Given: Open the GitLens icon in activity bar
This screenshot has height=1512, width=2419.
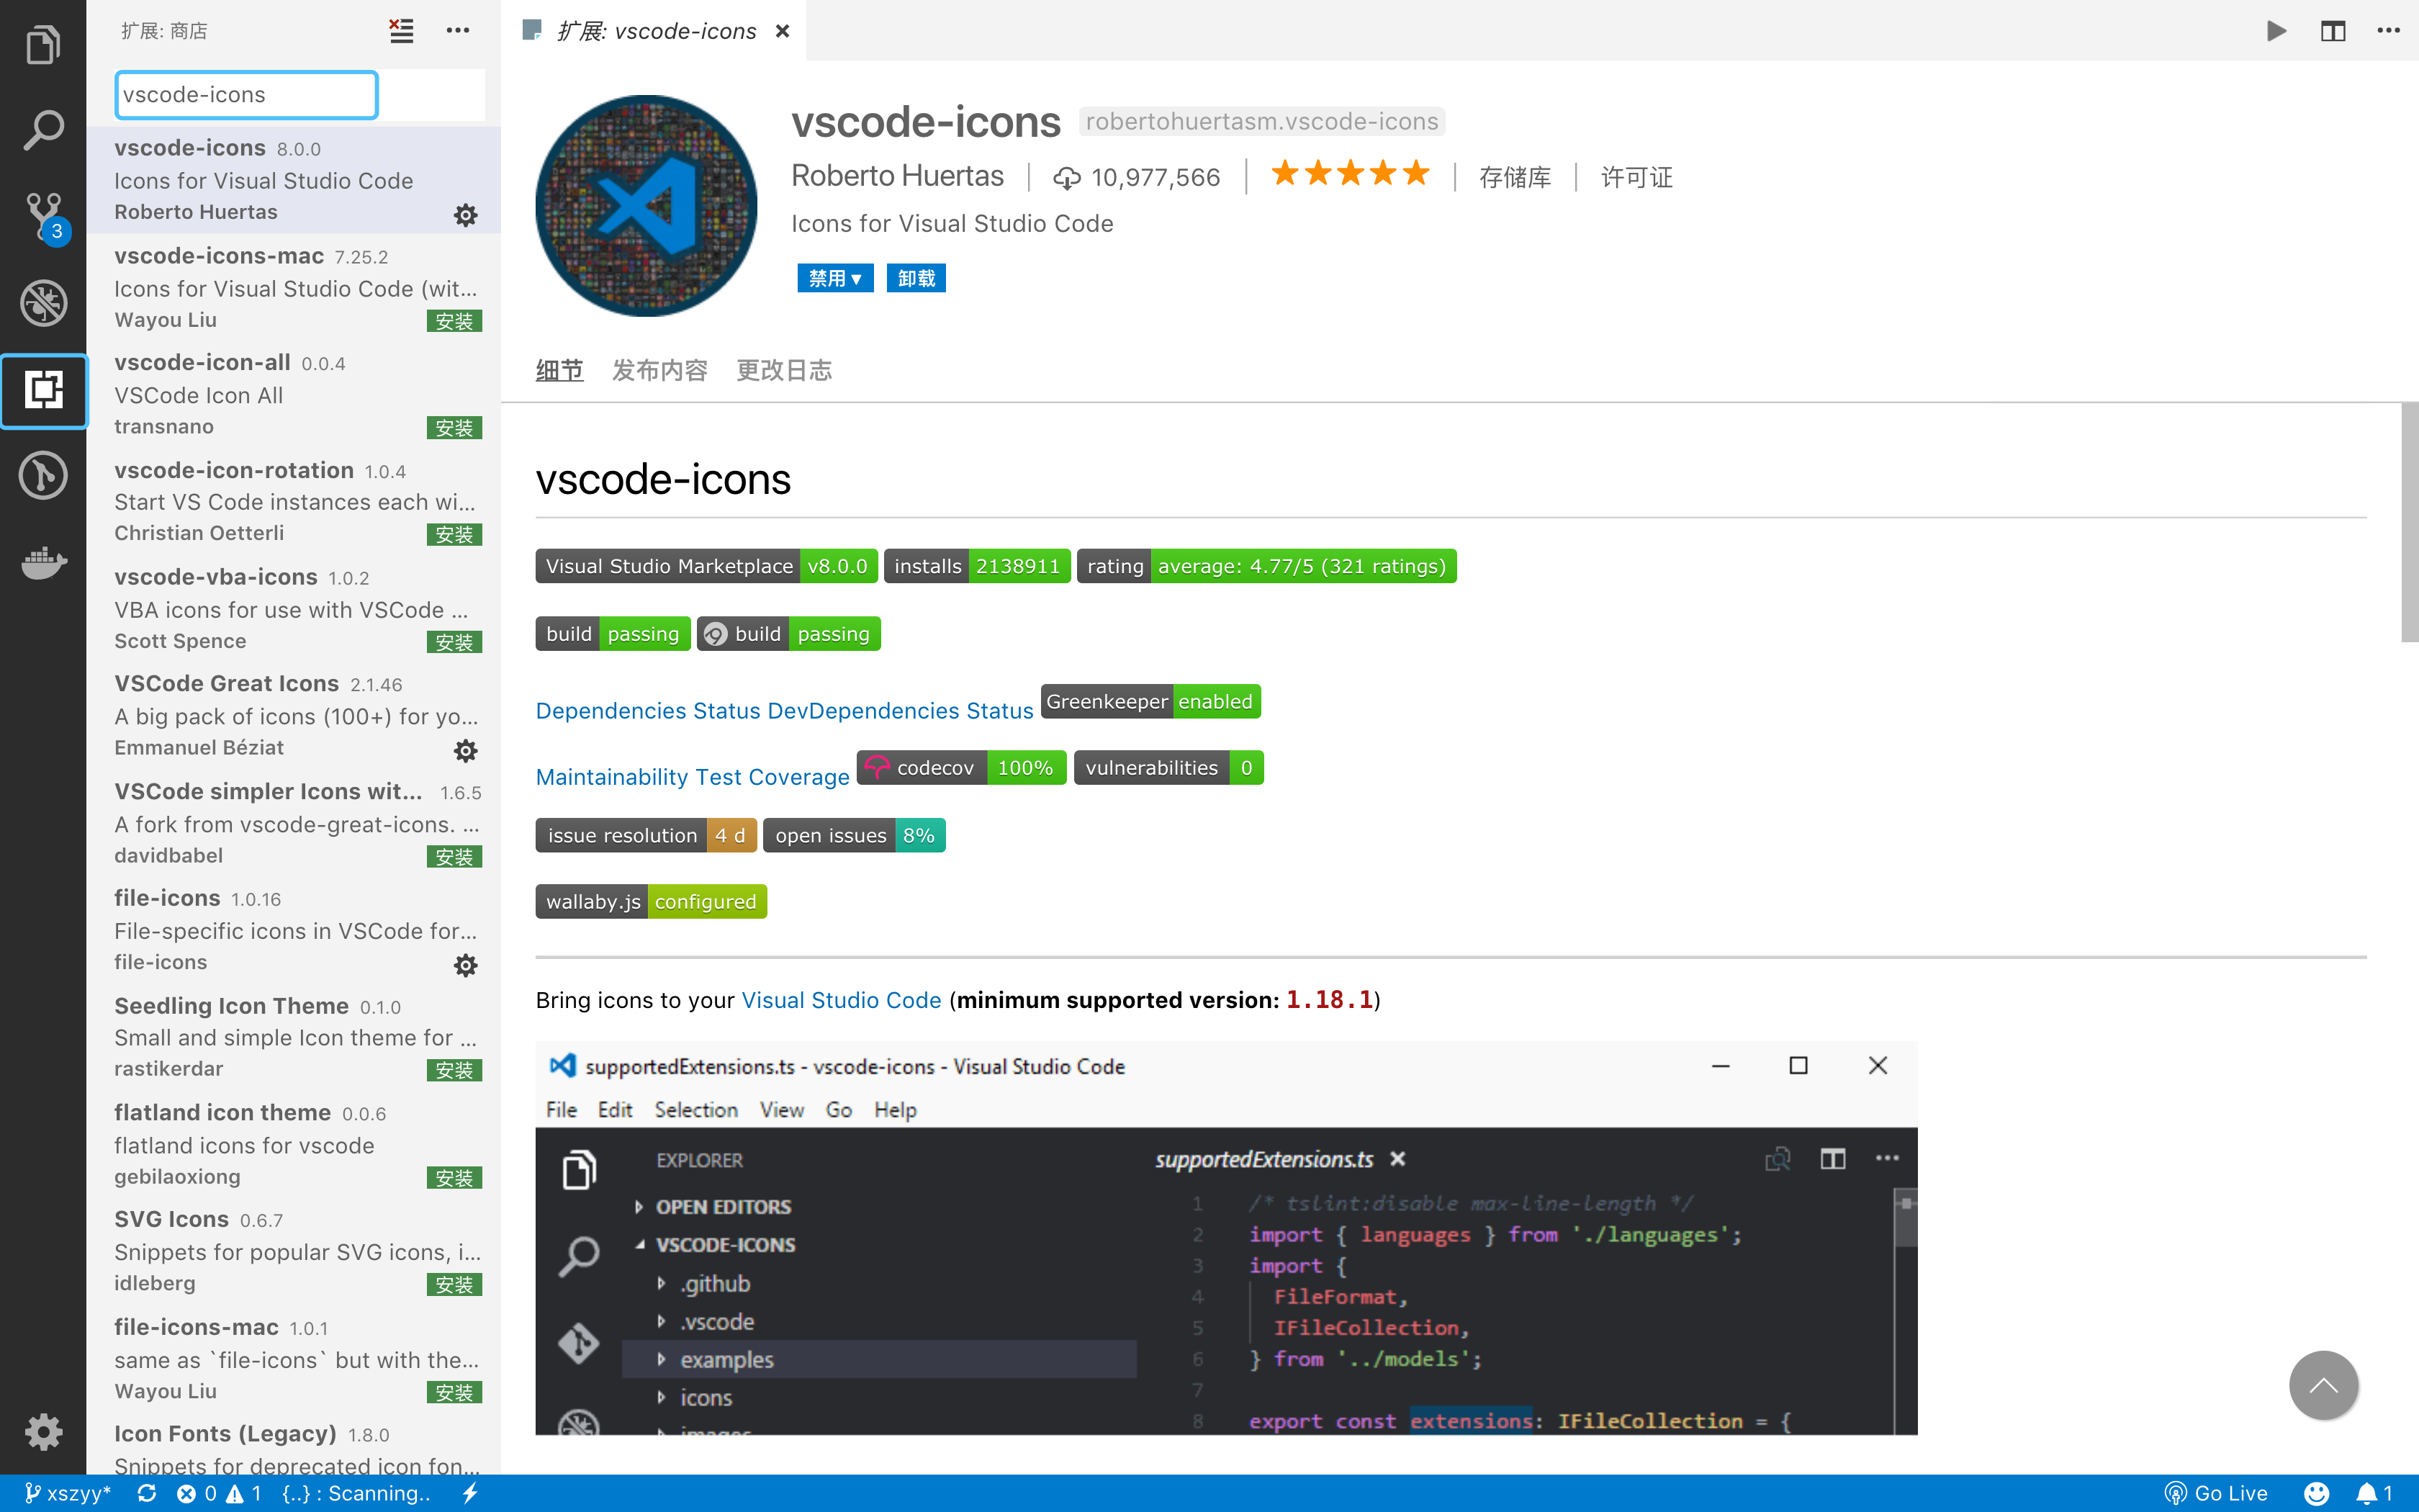Looking at the screenshot, I should pos(43,475).
